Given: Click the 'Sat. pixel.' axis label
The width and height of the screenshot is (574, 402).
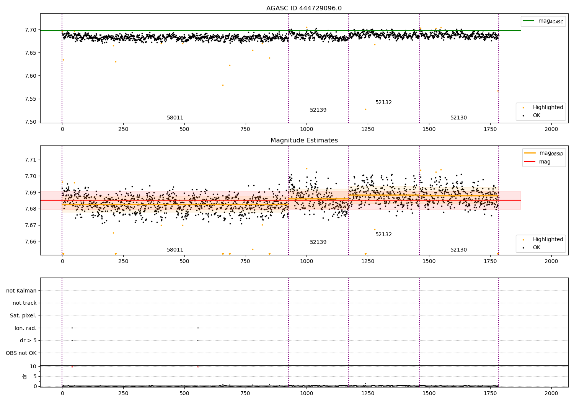Looking at the screenshot, I should pos(23,315).
